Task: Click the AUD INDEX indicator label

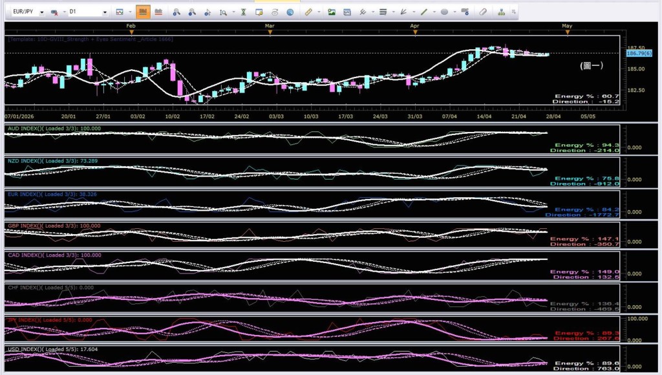Action: (22, 129)
